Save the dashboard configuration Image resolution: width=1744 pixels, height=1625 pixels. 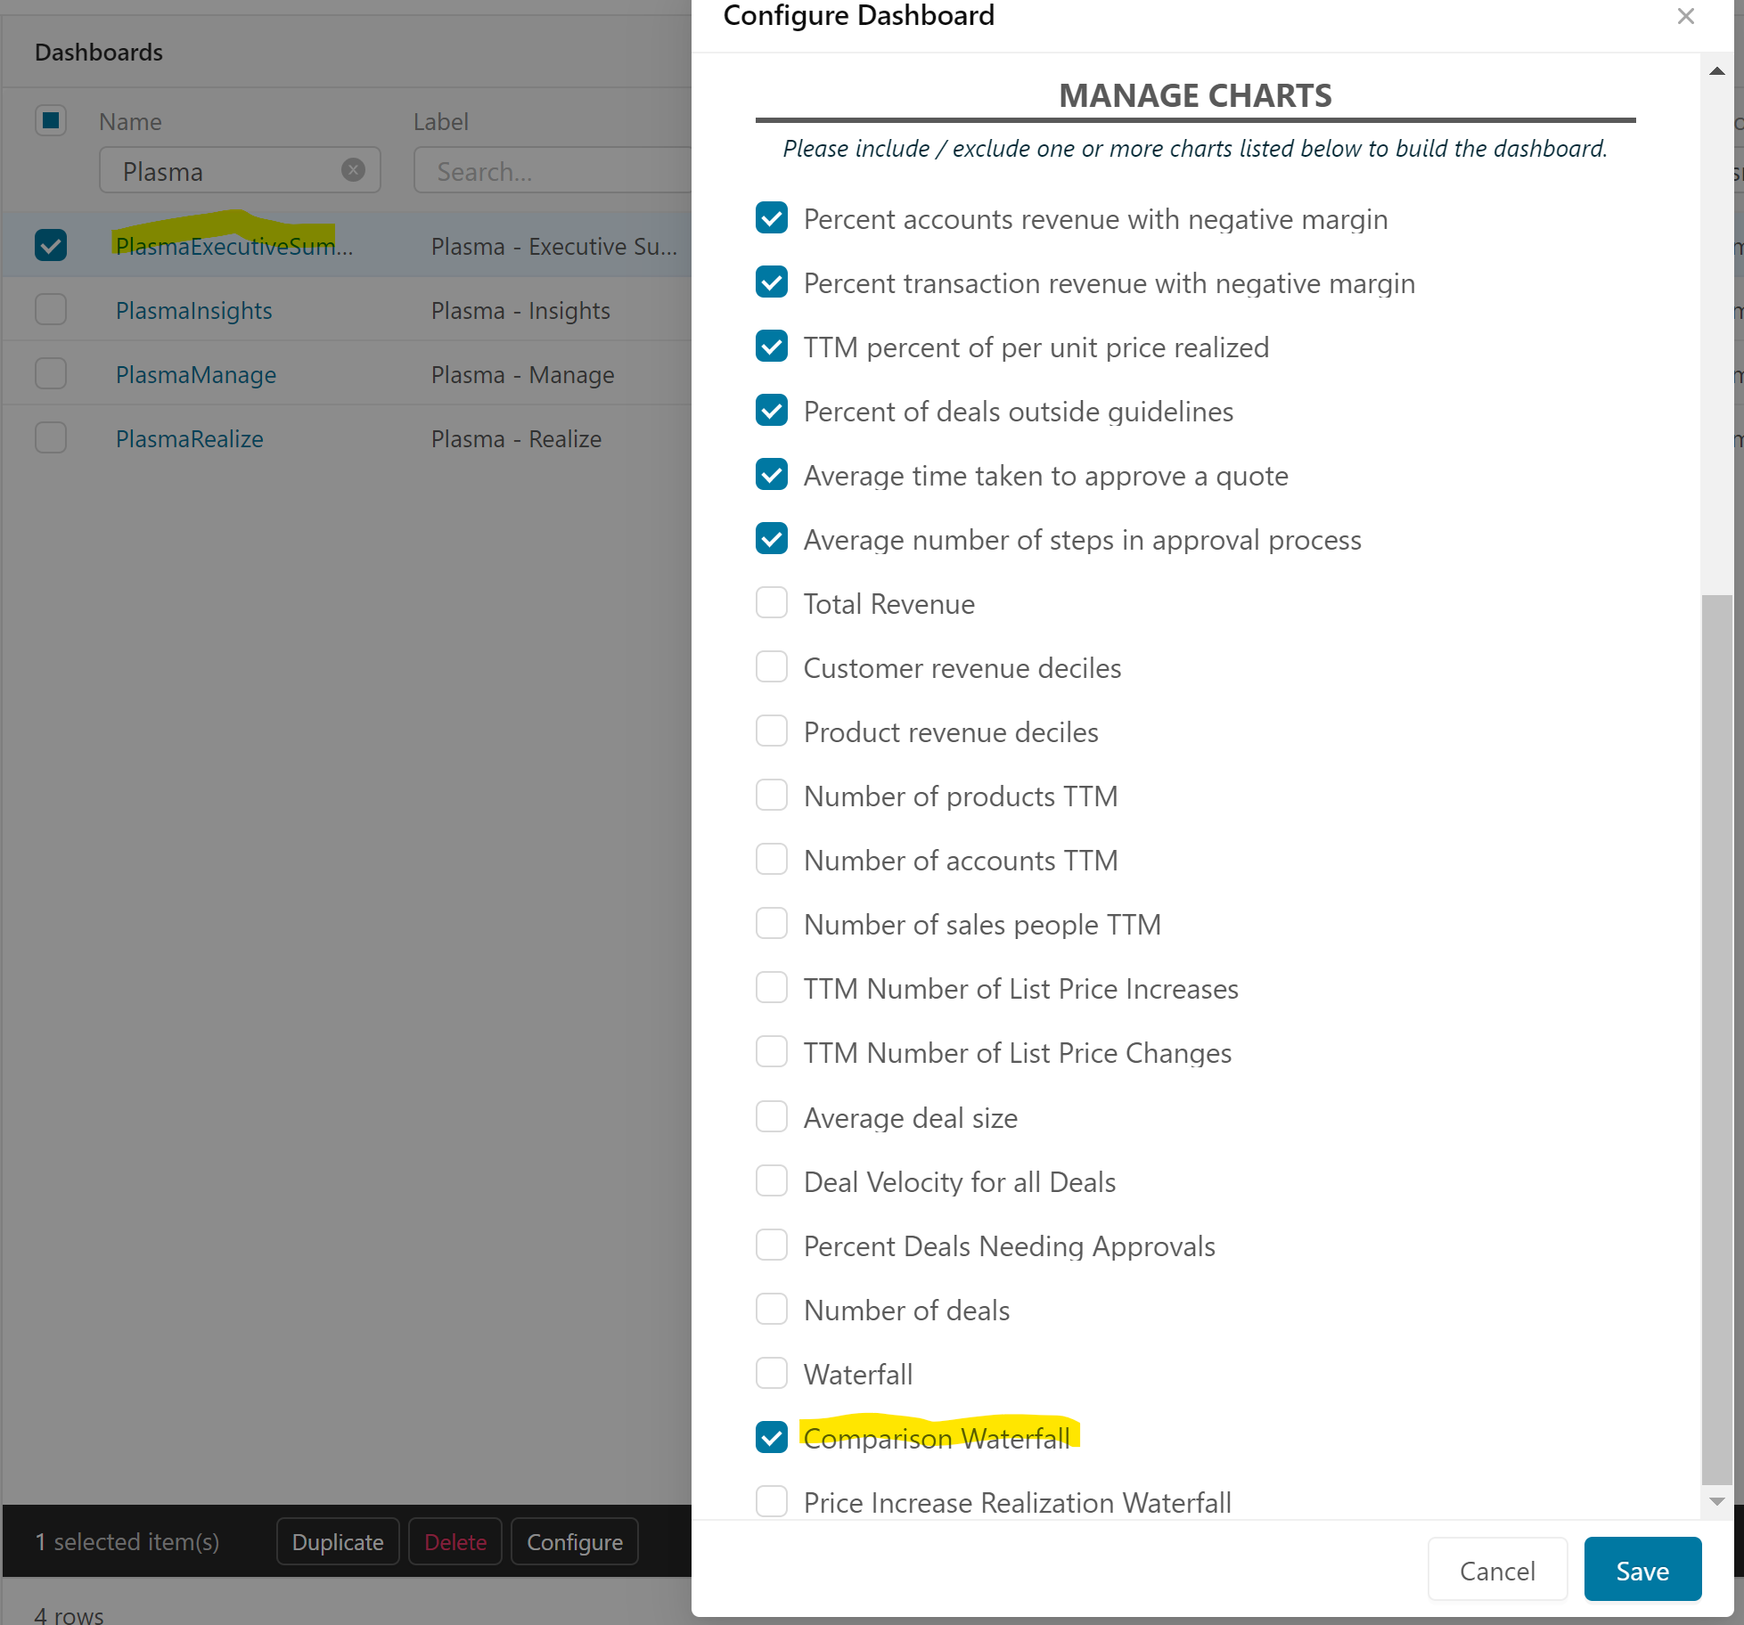click(1642, 1570)
